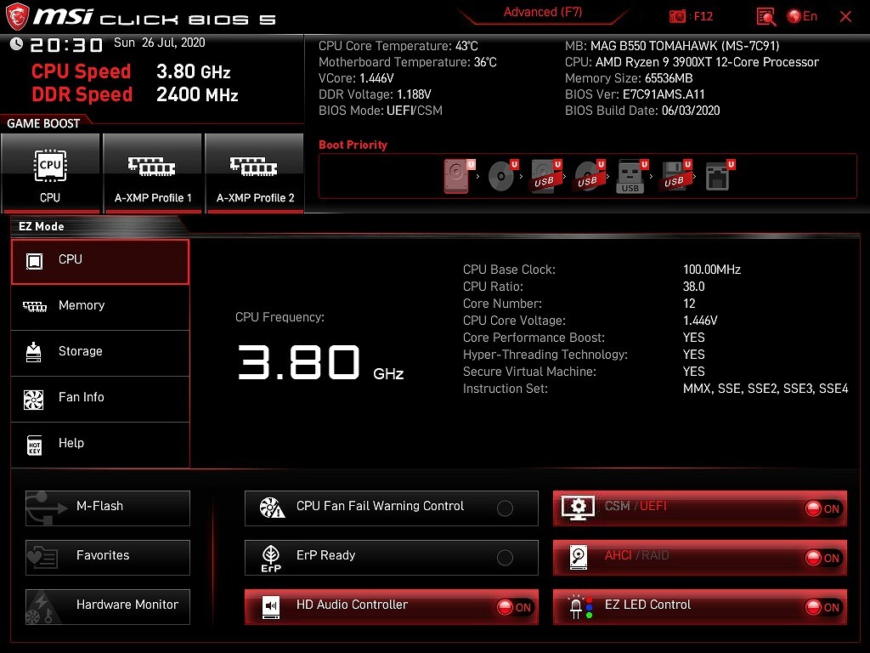This screenshot has width=870, height=653.
Task: Open the Favorites menu
Action: click(108, 558)
